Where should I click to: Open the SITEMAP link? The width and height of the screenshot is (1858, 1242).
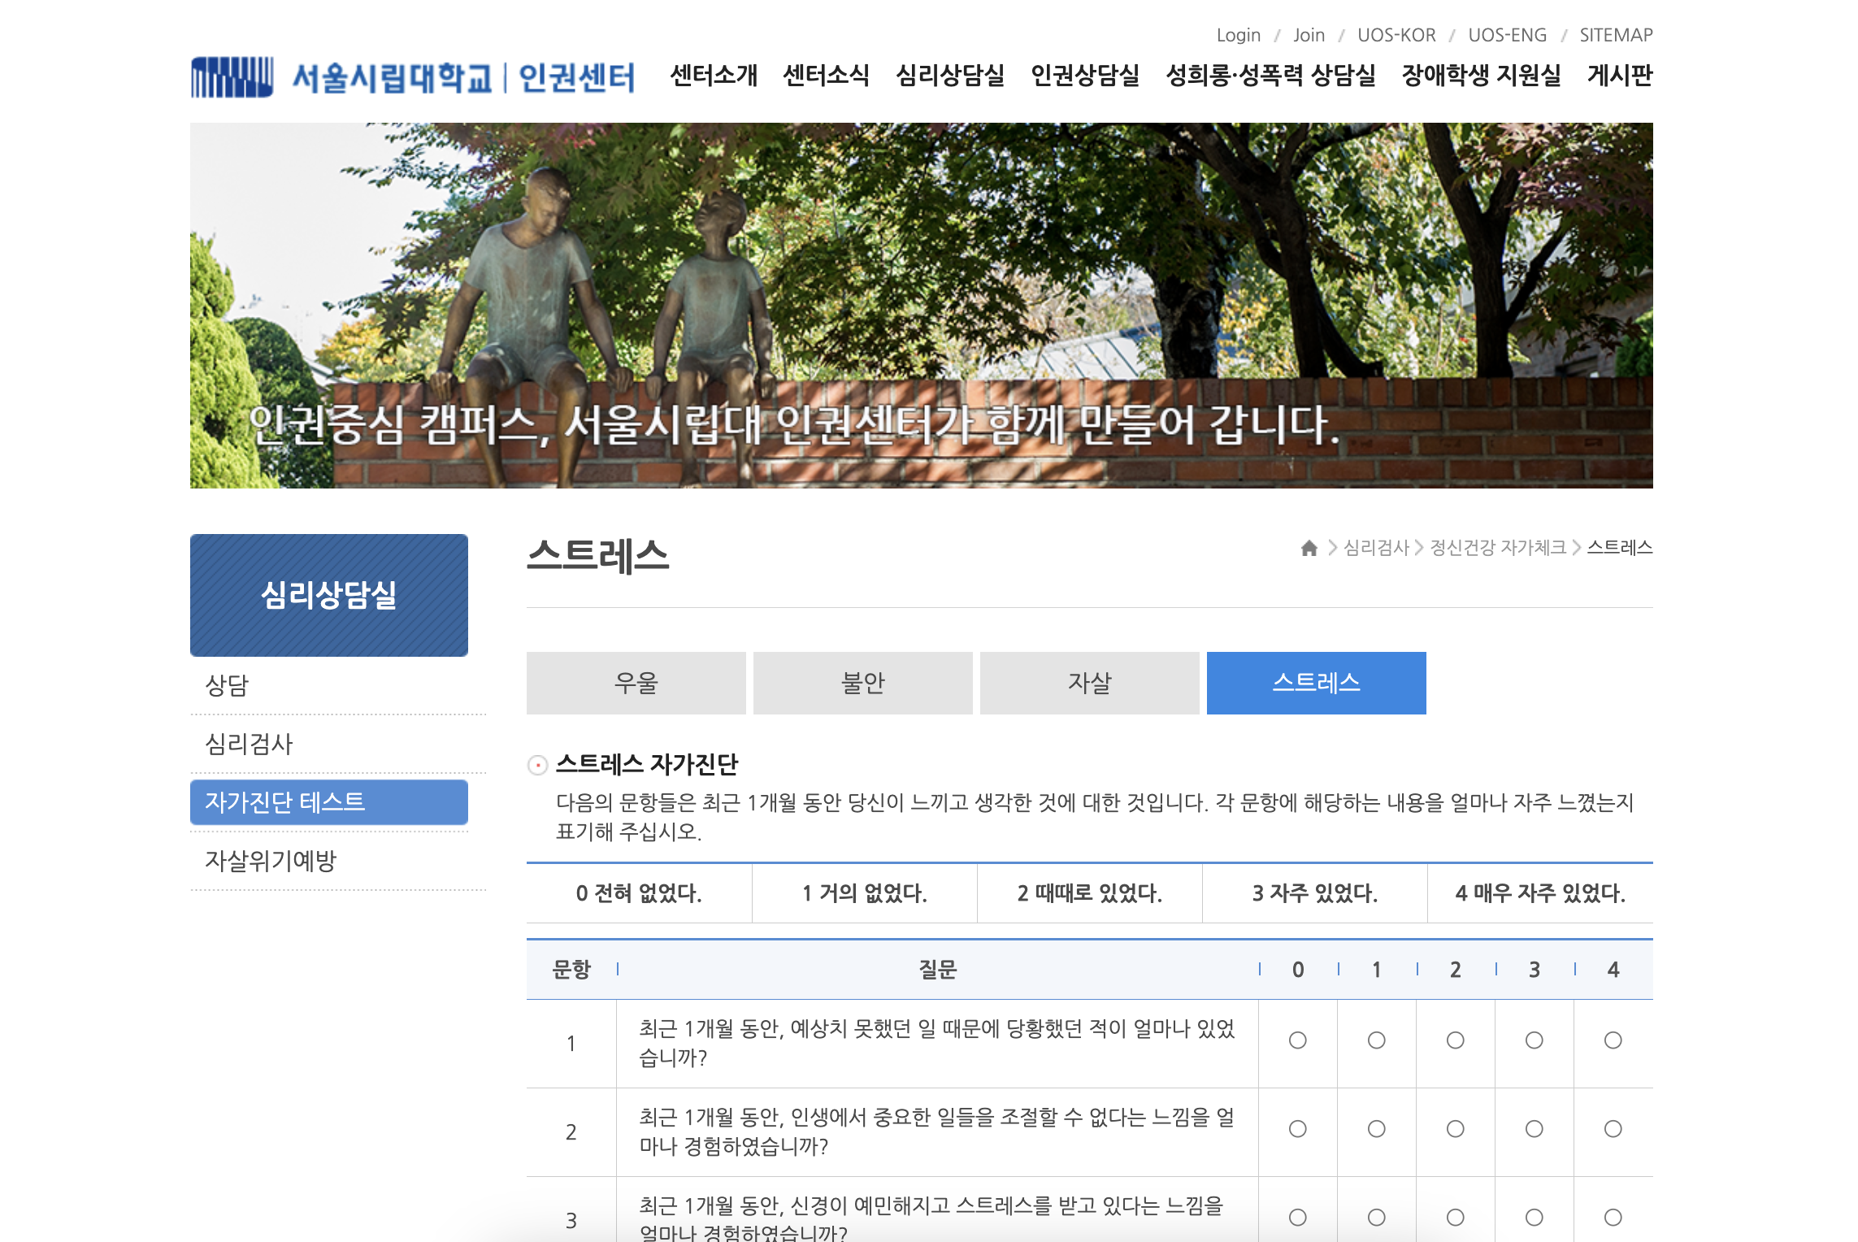coord(1615,34)
